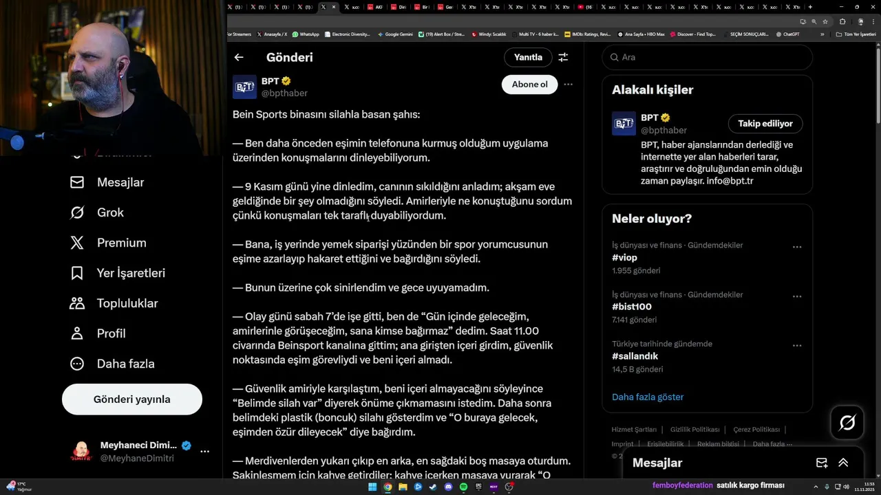Expand Daha fazla in the left sidebar
This screenshot has height=495, width=881.
(x=112, y=364)
